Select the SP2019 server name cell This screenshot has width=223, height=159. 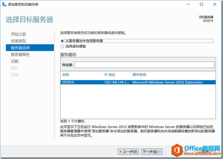click(x=68, y=82)
